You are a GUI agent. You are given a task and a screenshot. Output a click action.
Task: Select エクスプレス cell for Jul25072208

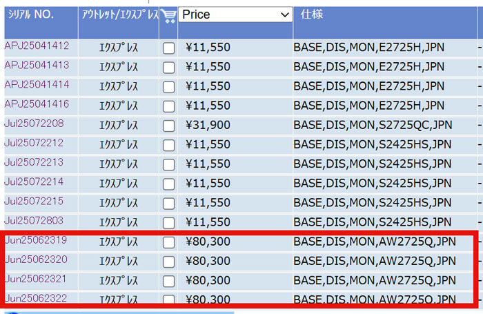[119, 126]
